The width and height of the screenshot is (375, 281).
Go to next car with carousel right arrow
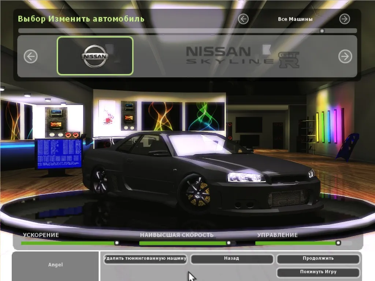[x=345, y=56]
